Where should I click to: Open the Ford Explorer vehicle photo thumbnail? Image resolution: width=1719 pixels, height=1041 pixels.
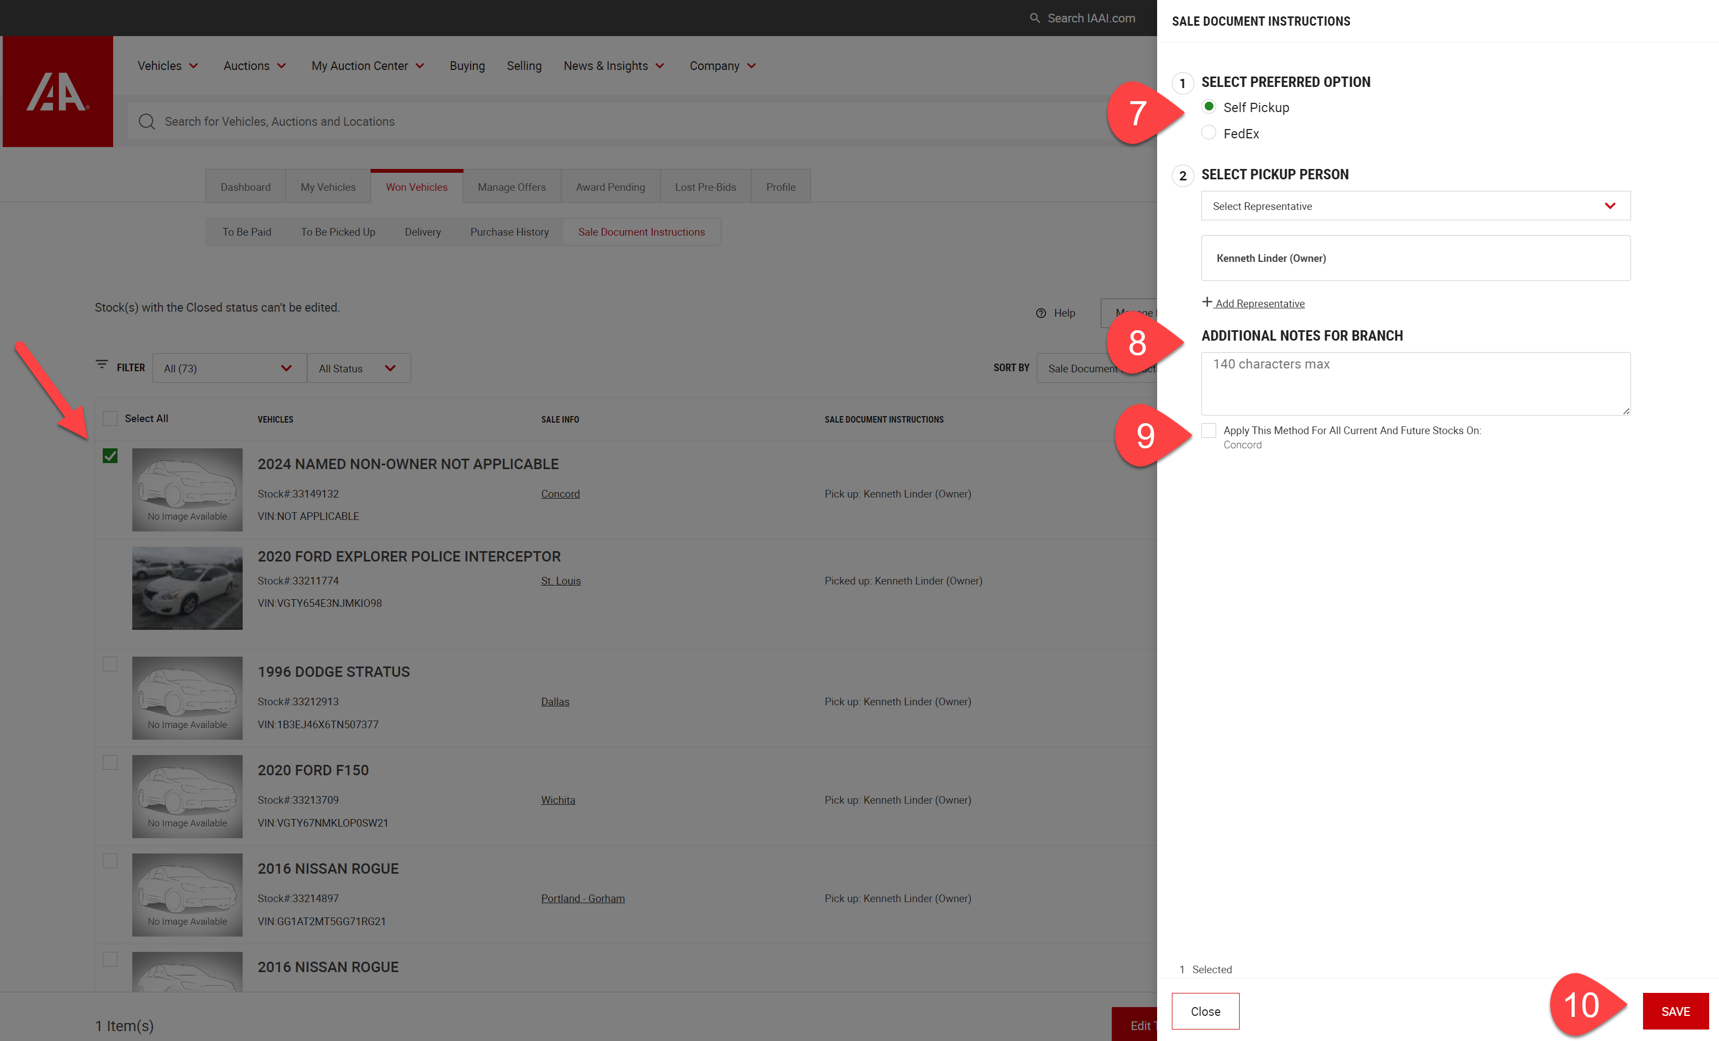tap(187, 588)
